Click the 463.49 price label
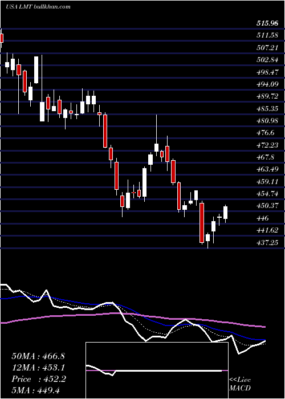The height and width of the screenshot is (399, 285). pos(267,169)
